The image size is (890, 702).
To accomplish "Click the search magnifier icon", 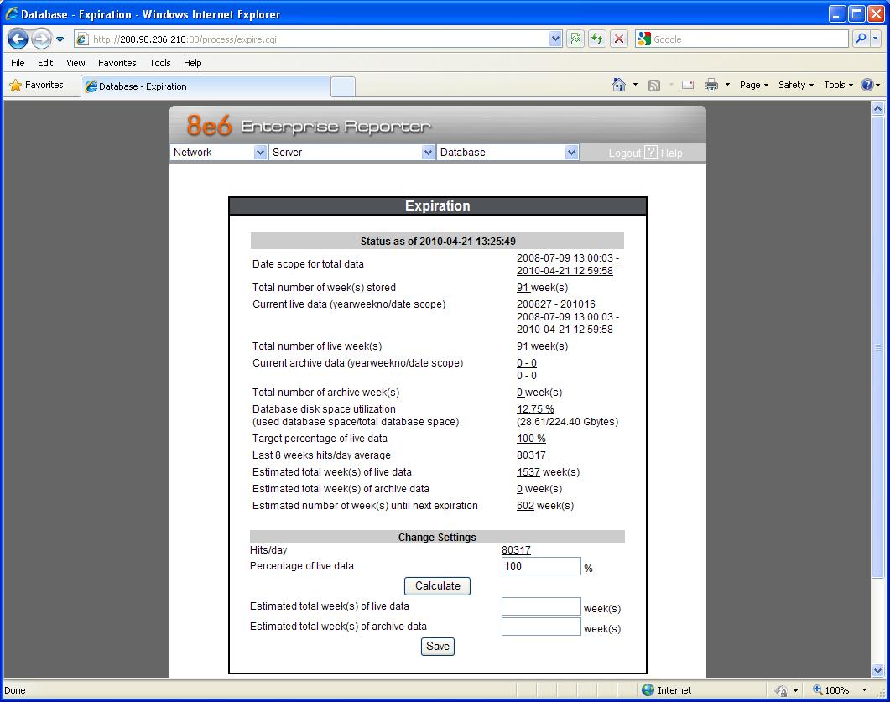I will 861,39.
